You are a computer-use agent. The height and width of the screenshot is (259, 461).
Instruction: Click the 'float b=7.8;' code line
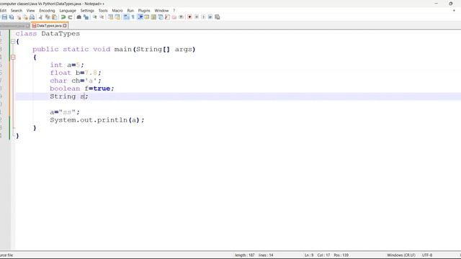pos(76,73)
